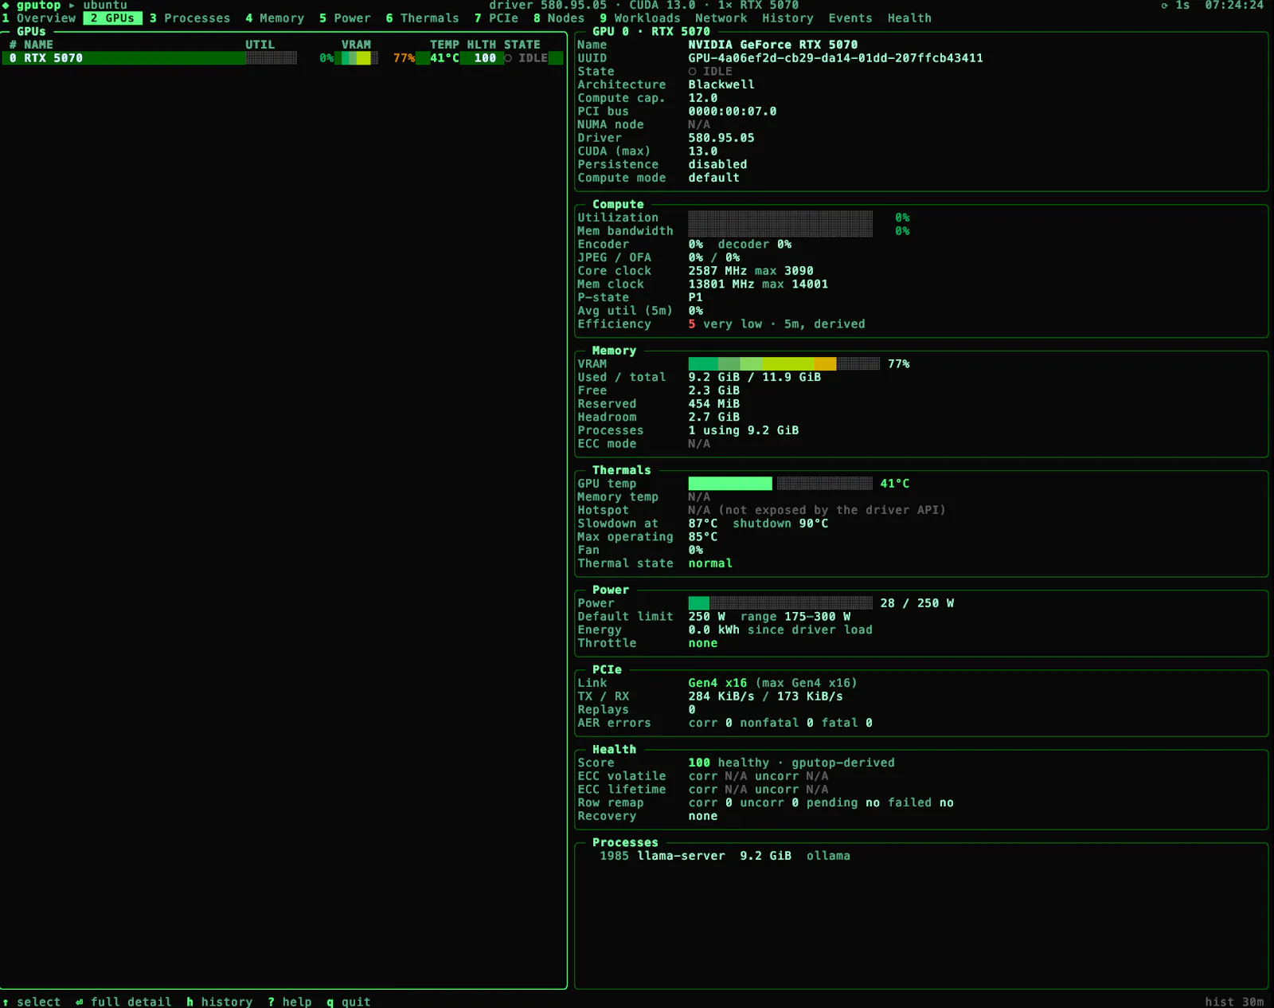Click the UTIL column header
The width and height of the screenshot is (1274, 1008).
[x=260, y=45]
